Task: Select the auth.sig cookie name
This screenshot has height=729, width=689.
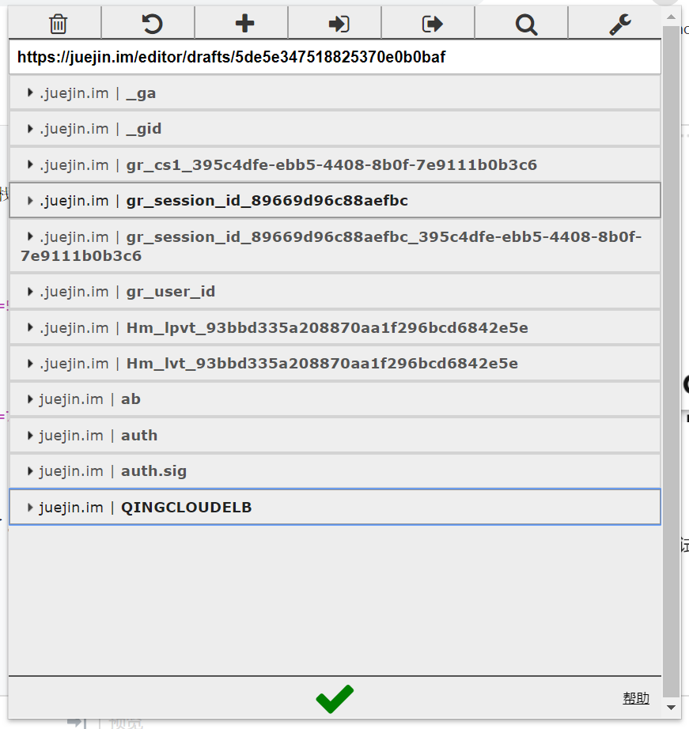Action: click(154, 471)
